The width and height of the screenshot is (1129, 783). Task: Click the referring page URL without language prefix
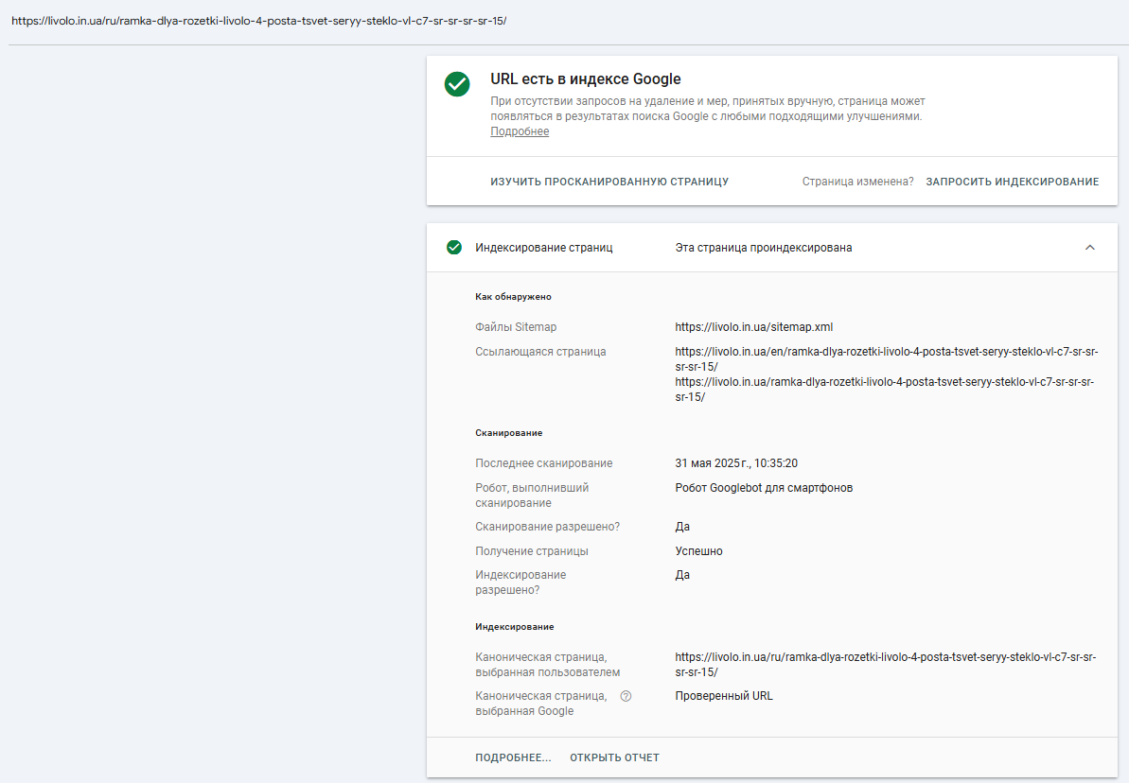point(884,390)
